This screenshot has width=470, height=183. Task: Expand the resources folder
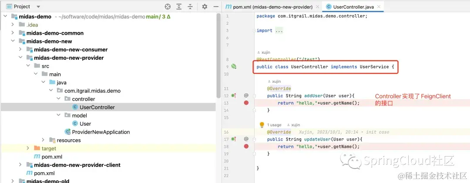pyautogui.click(x=43, y=140)
